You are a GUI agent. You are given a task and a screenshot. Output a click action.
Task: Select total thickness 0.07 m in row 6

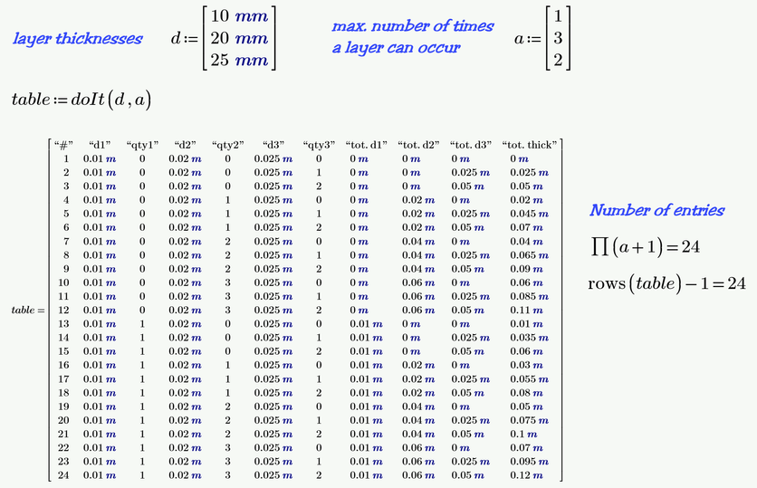pyautogui.click(x=527, y=227)
